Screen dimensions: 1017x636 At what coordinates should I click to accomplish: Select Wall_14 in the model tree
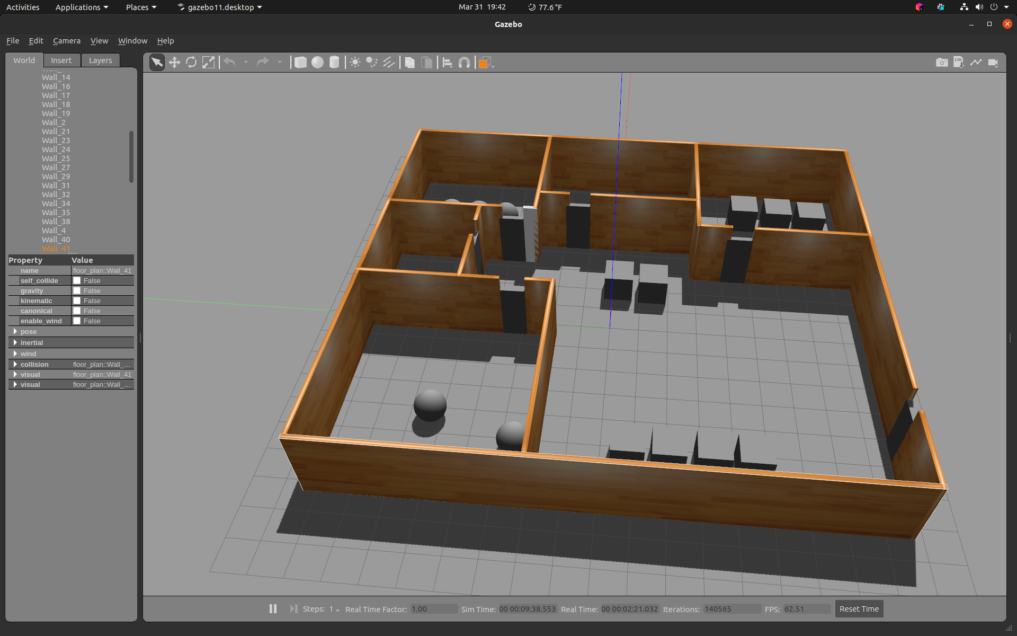click(56, 77)
